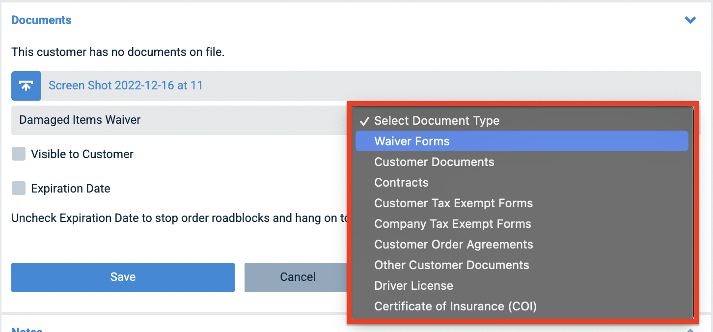The height and width of the screenshot is (332, 713).
Task: Select Company Tax Exempt Forms option
Action: click(x=522, y=224)
